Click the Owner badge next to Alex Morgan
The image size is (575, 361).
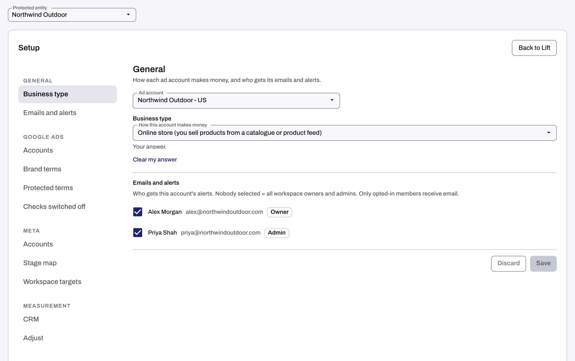tap(279, 212)
